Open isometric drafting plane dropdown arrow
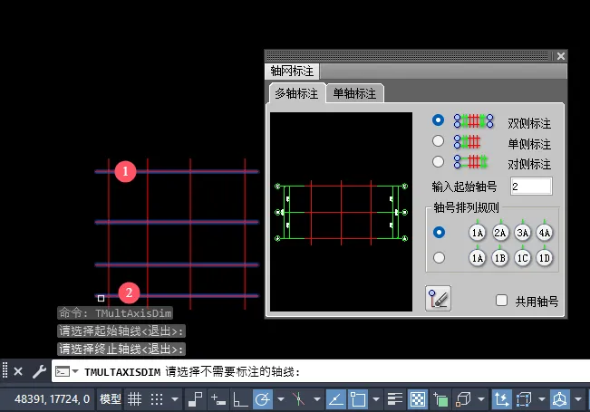Viewport: 590px width, 412px height. coord(317,398)
